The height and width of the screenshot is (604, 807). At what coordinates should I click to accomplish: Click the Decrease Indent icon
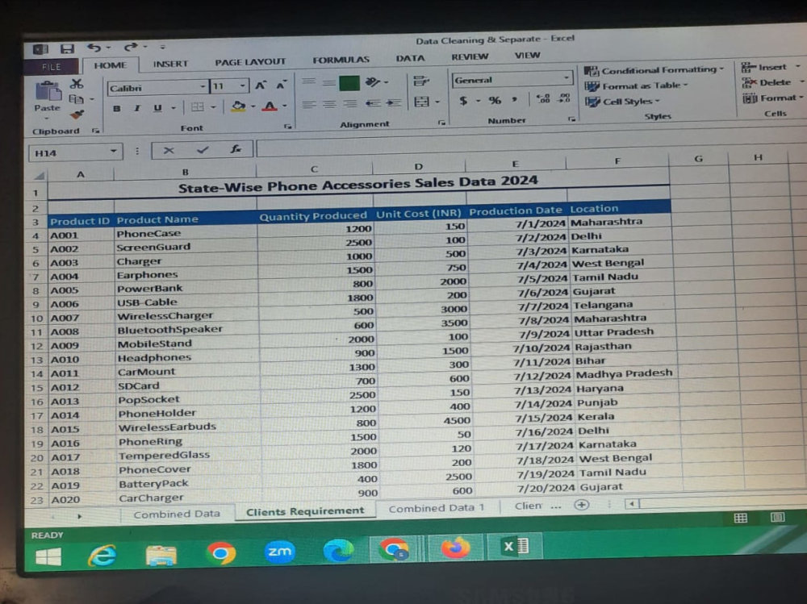(x=373, y=103)
